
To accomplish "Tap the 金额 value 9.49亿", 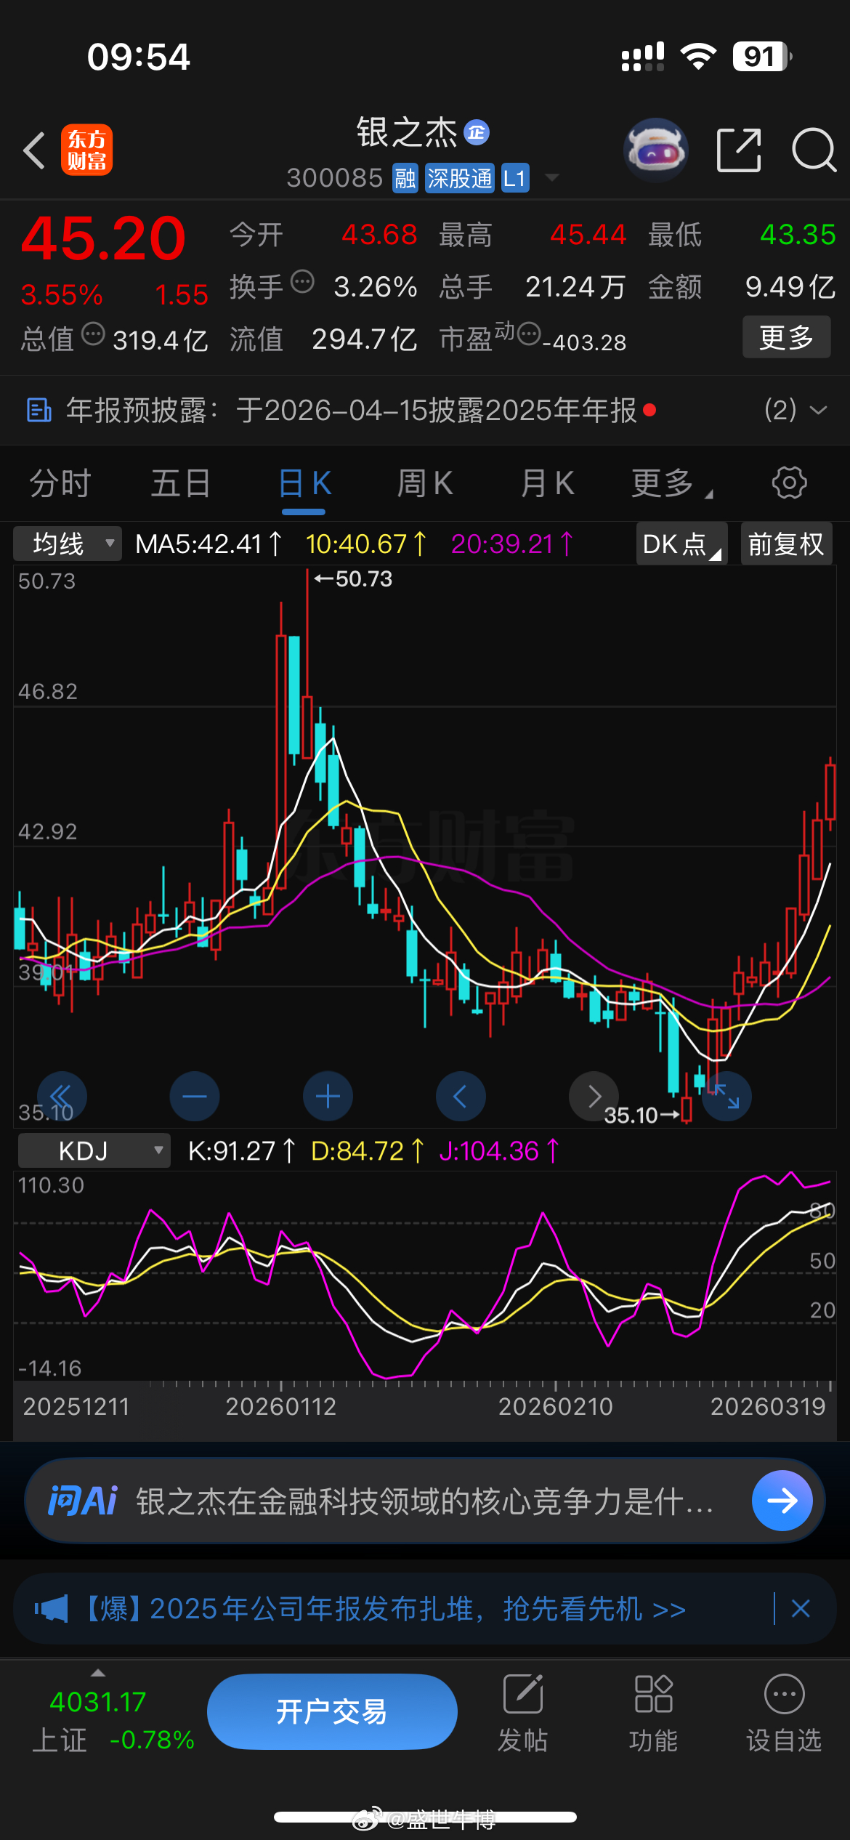I will (790, 287).
